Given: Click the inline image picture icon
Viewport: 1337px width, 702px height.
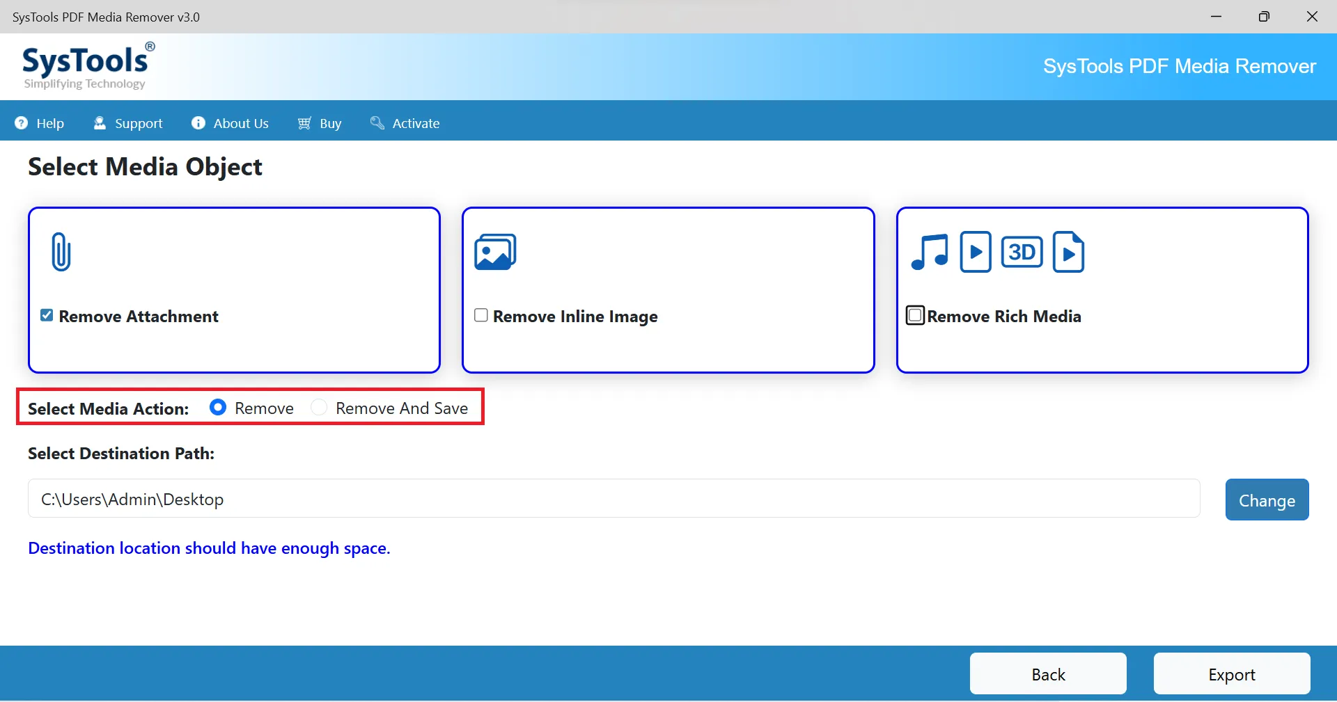Looking at the screenshot, I should point(495,252).
